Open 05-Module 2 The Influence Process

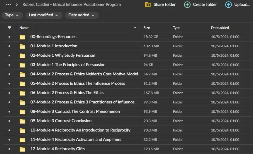point(78,83)
